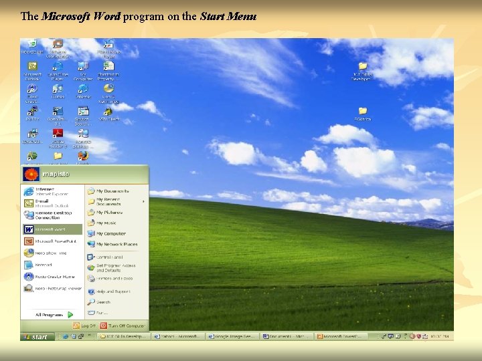Open Flash Movie Player desktop shortcut
This screenshot has height=361, width=482.
tap(108, 49)
